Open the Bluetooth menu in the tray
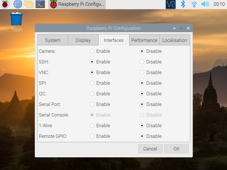227x170 pixels. coord(183,4)
